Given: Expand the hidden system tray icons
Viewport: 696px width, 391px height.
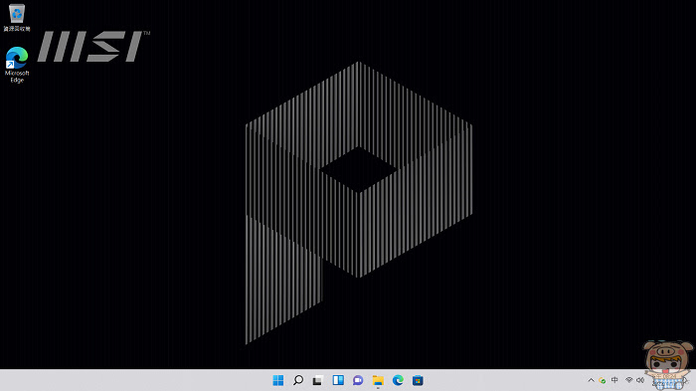Looking at the screenshot, I should coord(591,380).
